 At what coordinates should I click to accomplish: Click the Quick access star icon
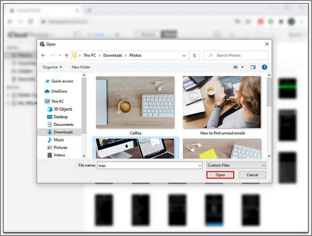click(47, 81)
